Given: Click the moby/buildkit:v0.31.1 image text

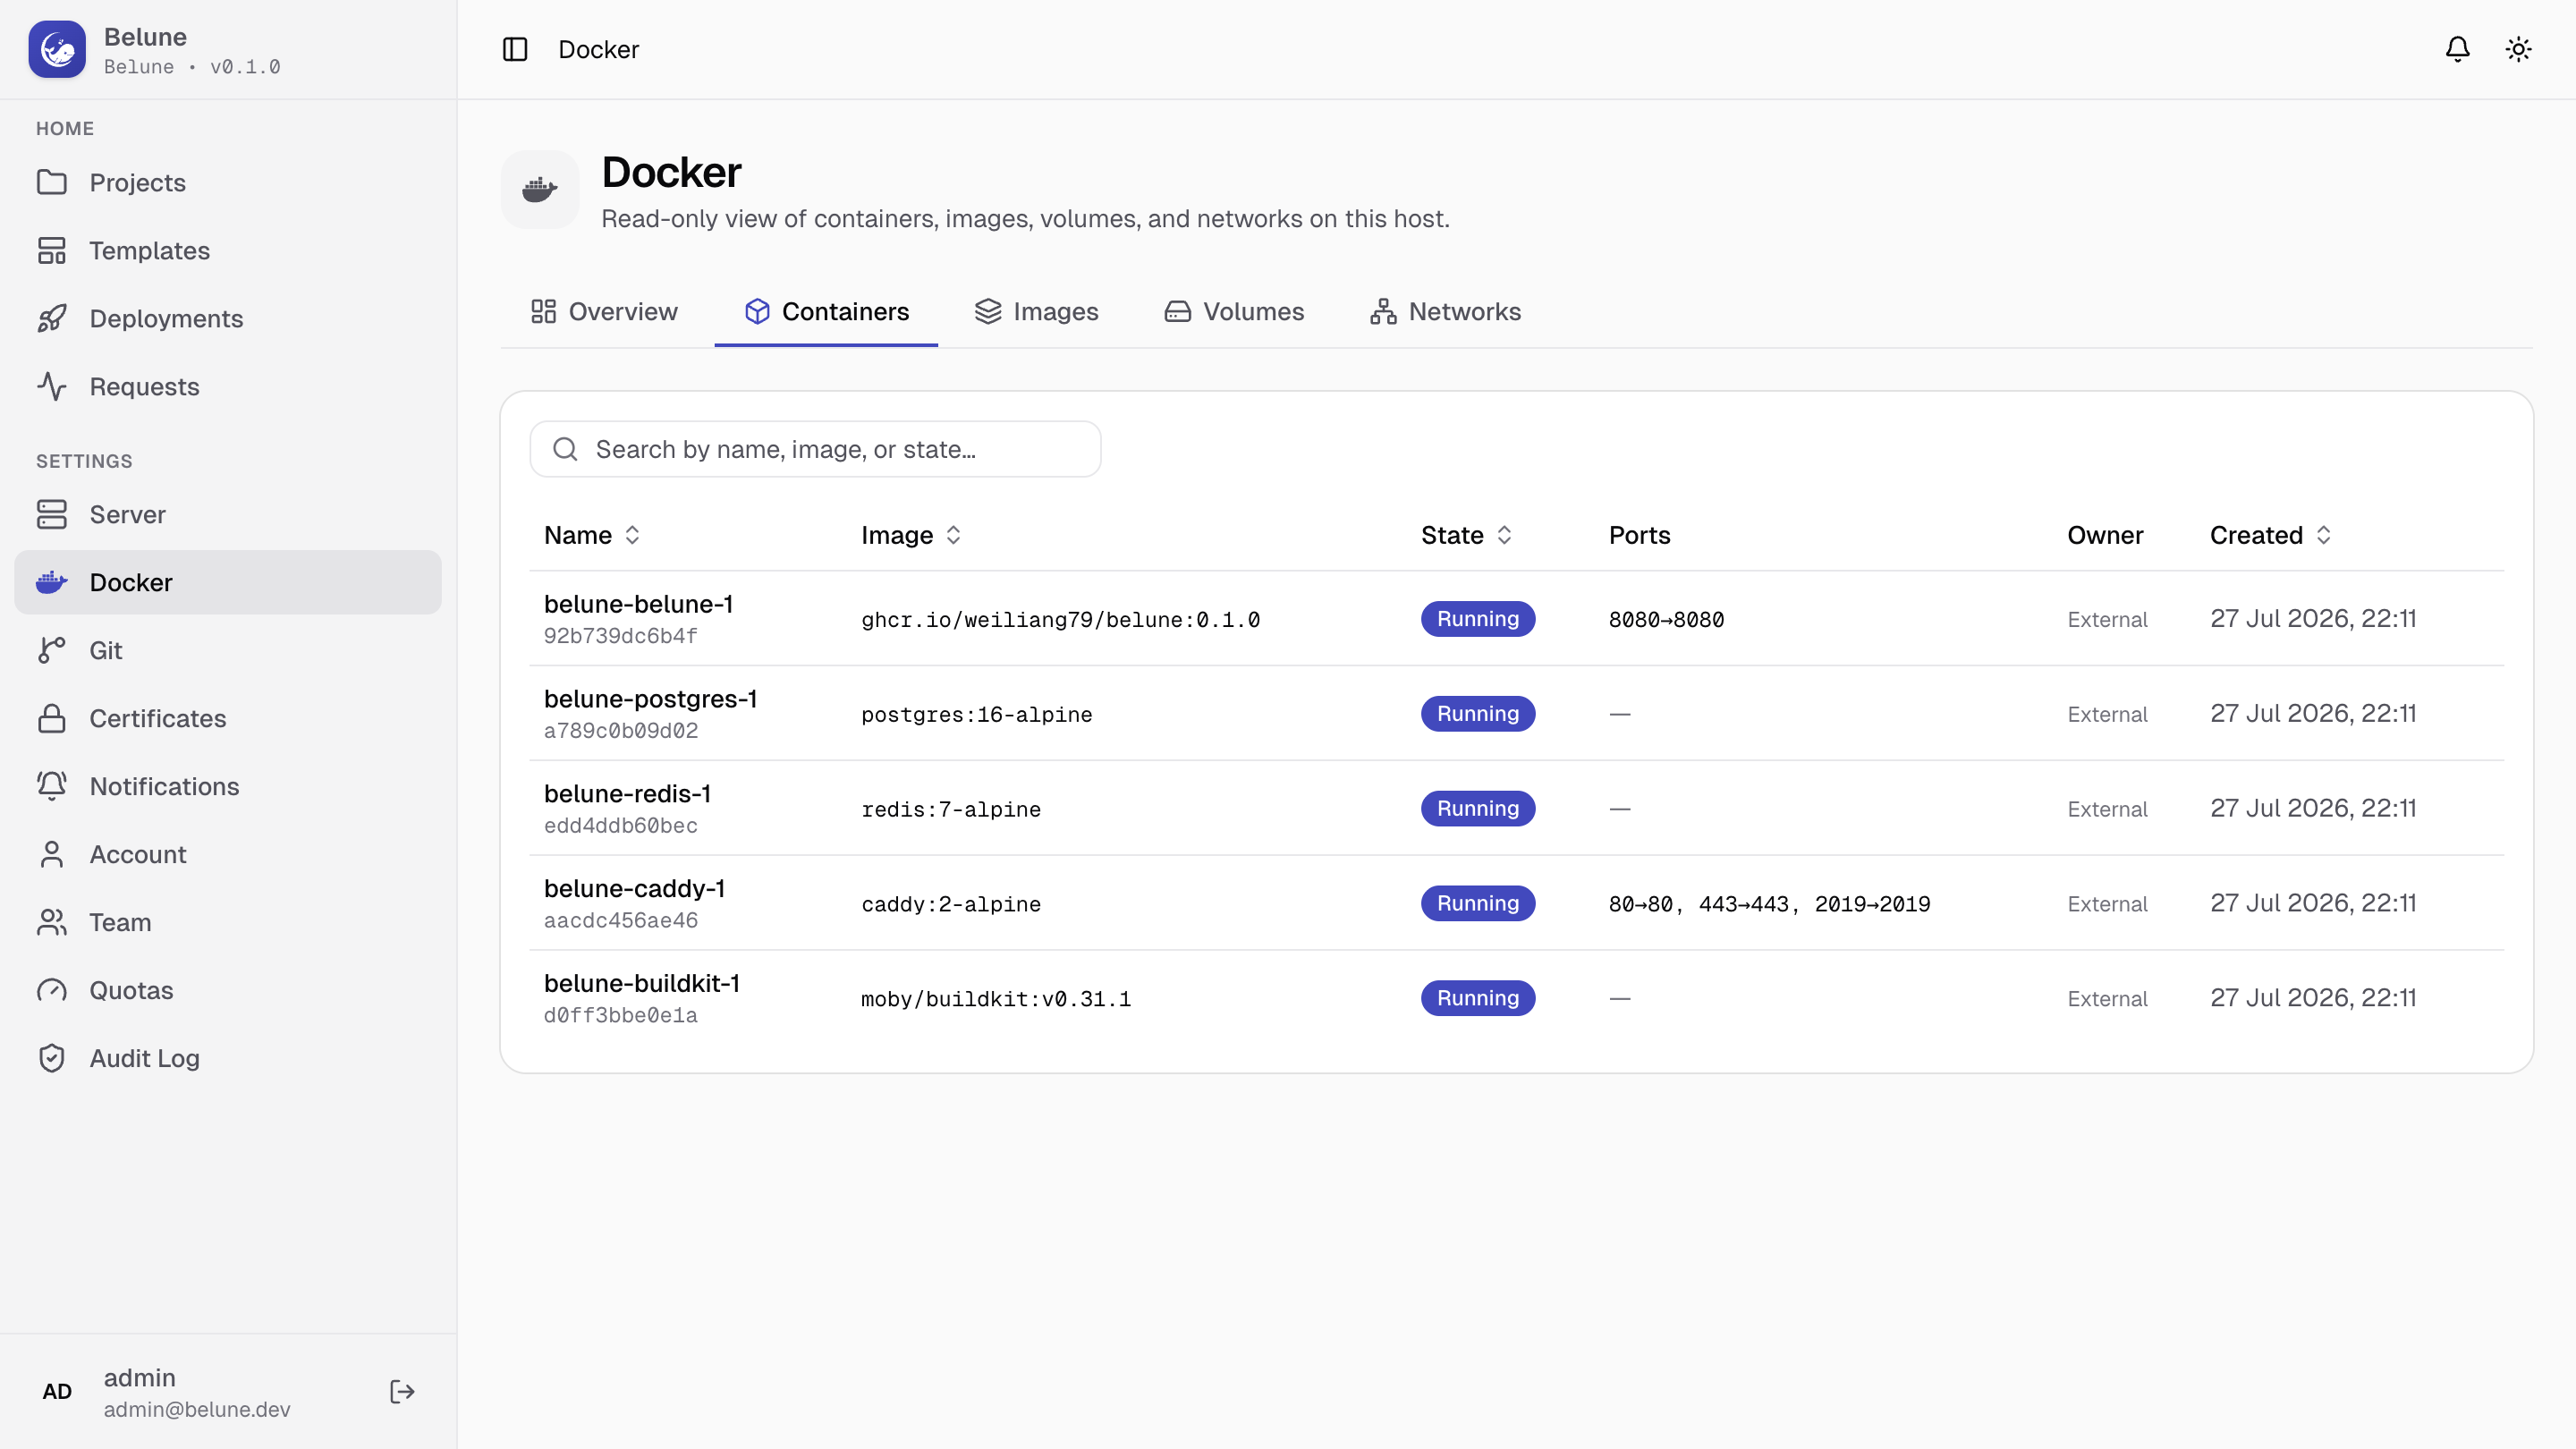Looking at the screenshot, I should pyautogui.click(x=996, y=1000).
